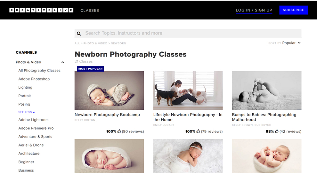
Task: Click the Subscribe button
Action: point(293,10)
